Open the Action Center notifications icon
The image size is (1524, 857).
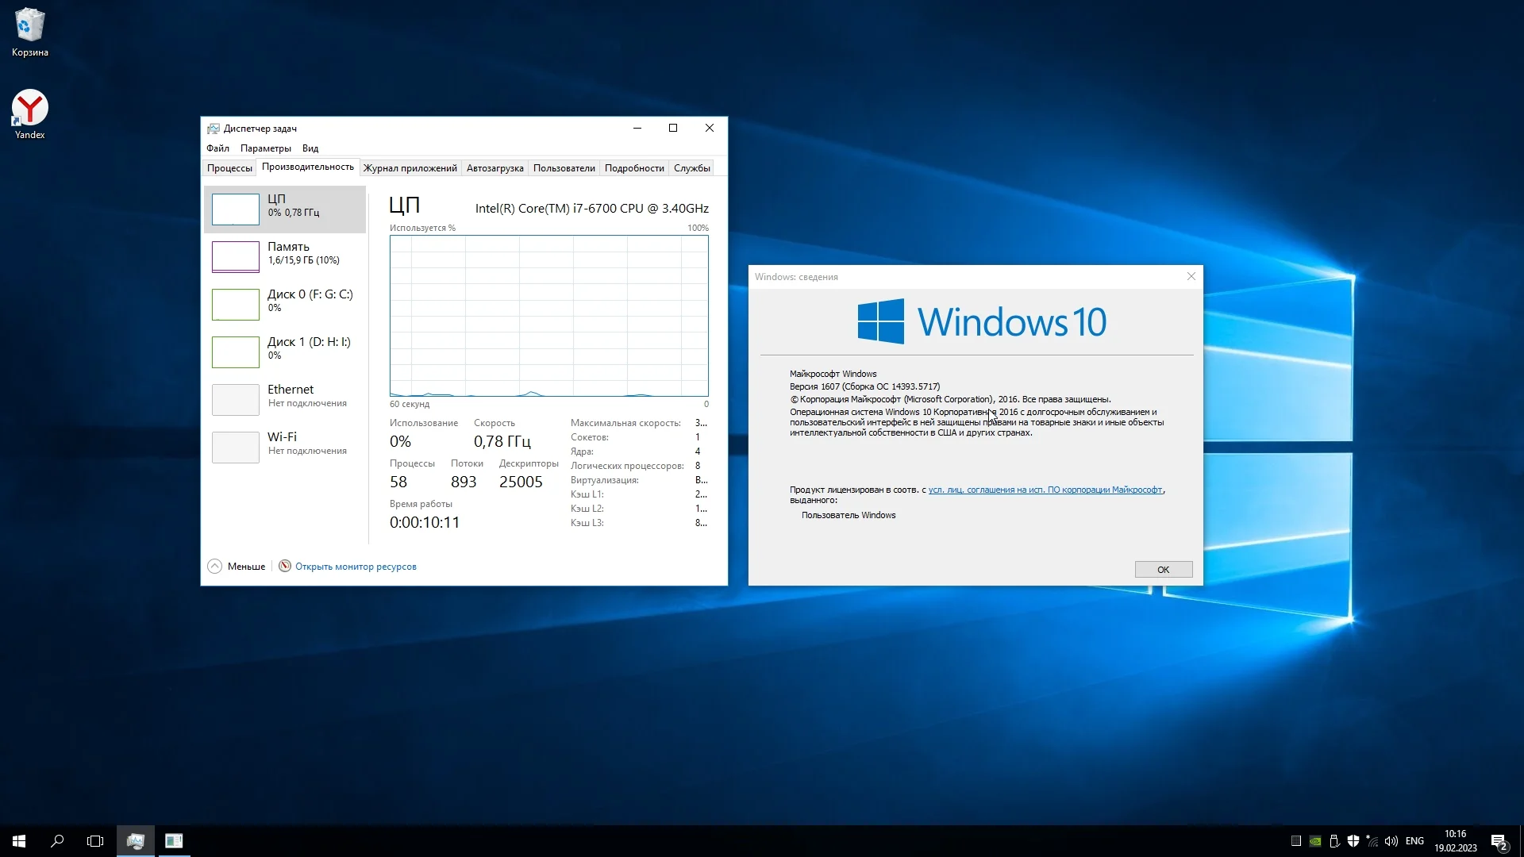coord(1499,841)
